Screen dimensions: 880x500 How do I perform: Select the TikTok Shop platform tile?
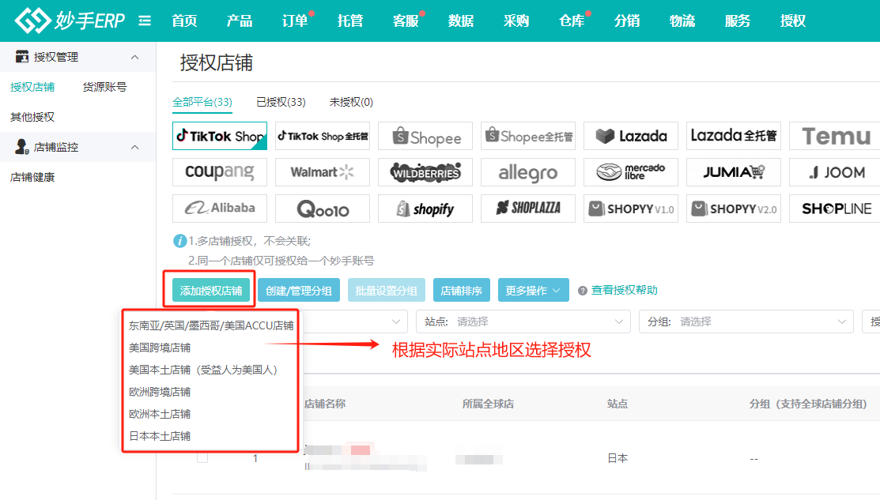(220, 136)
